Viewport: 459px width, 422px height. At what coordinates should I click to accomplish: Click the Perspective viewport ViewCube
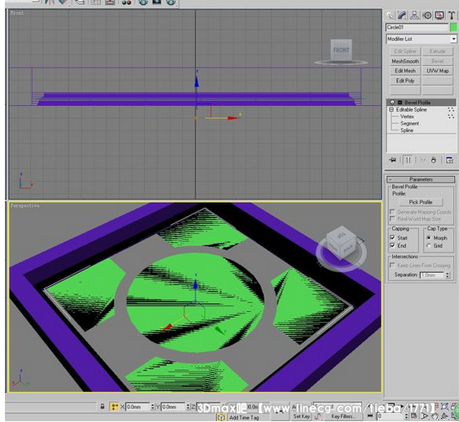[x=342, y=244]
